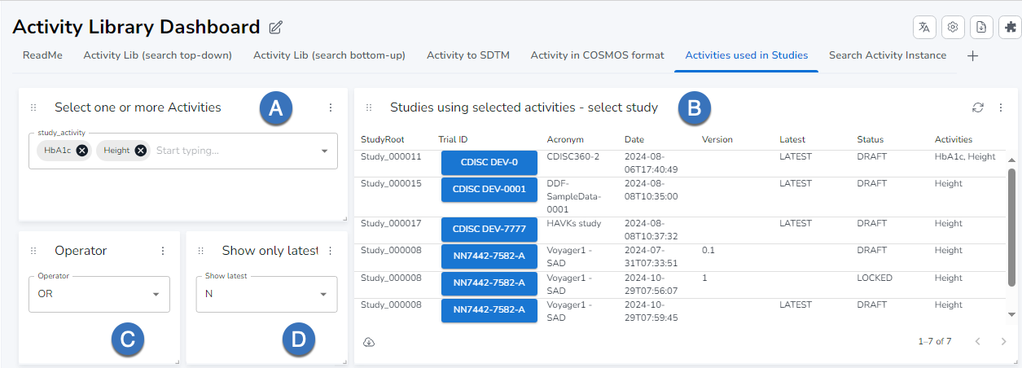The width and height of the screenshot is (1022, 368).
Task: Click scrollbar up arrow in Studies table
Action: [x=1012, y=160]
